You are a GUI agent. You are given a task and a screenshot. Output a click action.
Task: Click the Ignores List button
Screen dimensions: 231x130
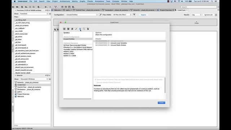click(209, 15)
